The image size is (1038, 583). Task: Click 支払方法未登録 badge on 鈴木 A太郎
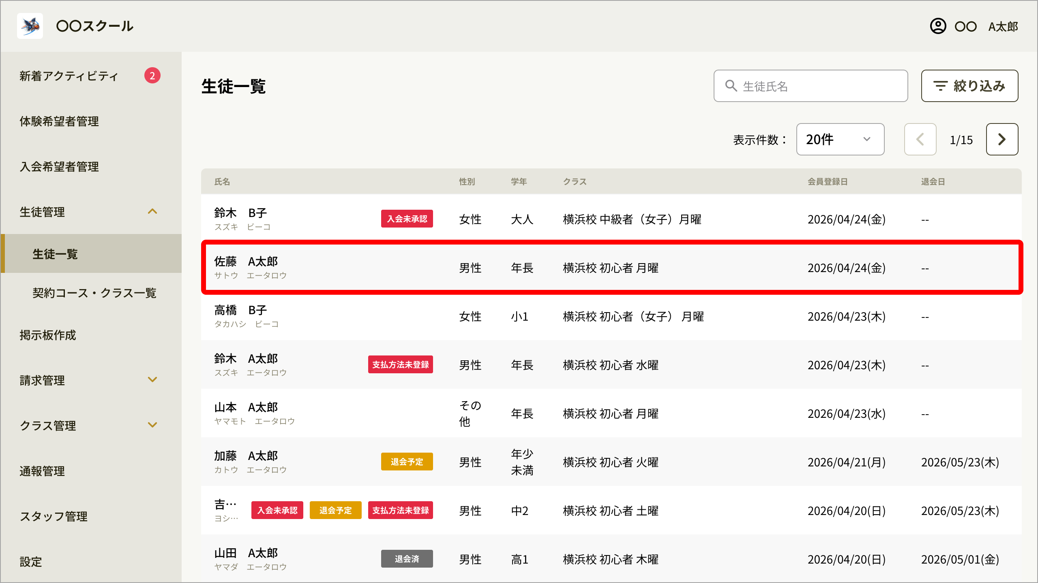[401, 364]
